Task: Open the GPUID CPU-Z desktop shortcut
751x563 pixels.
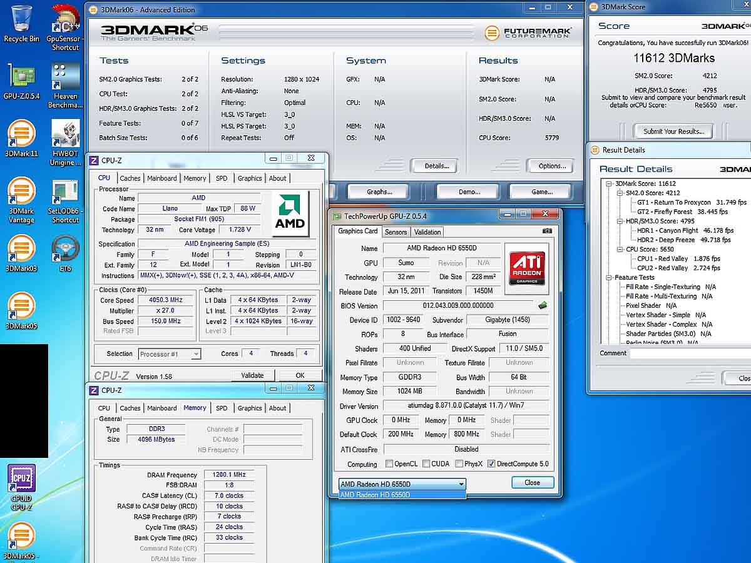Action: [x=21, y=487]
